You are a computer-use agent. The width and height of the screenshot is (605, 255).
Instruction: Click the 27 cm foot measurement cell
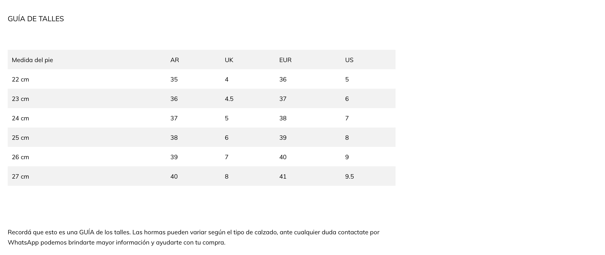click(21, 177)
